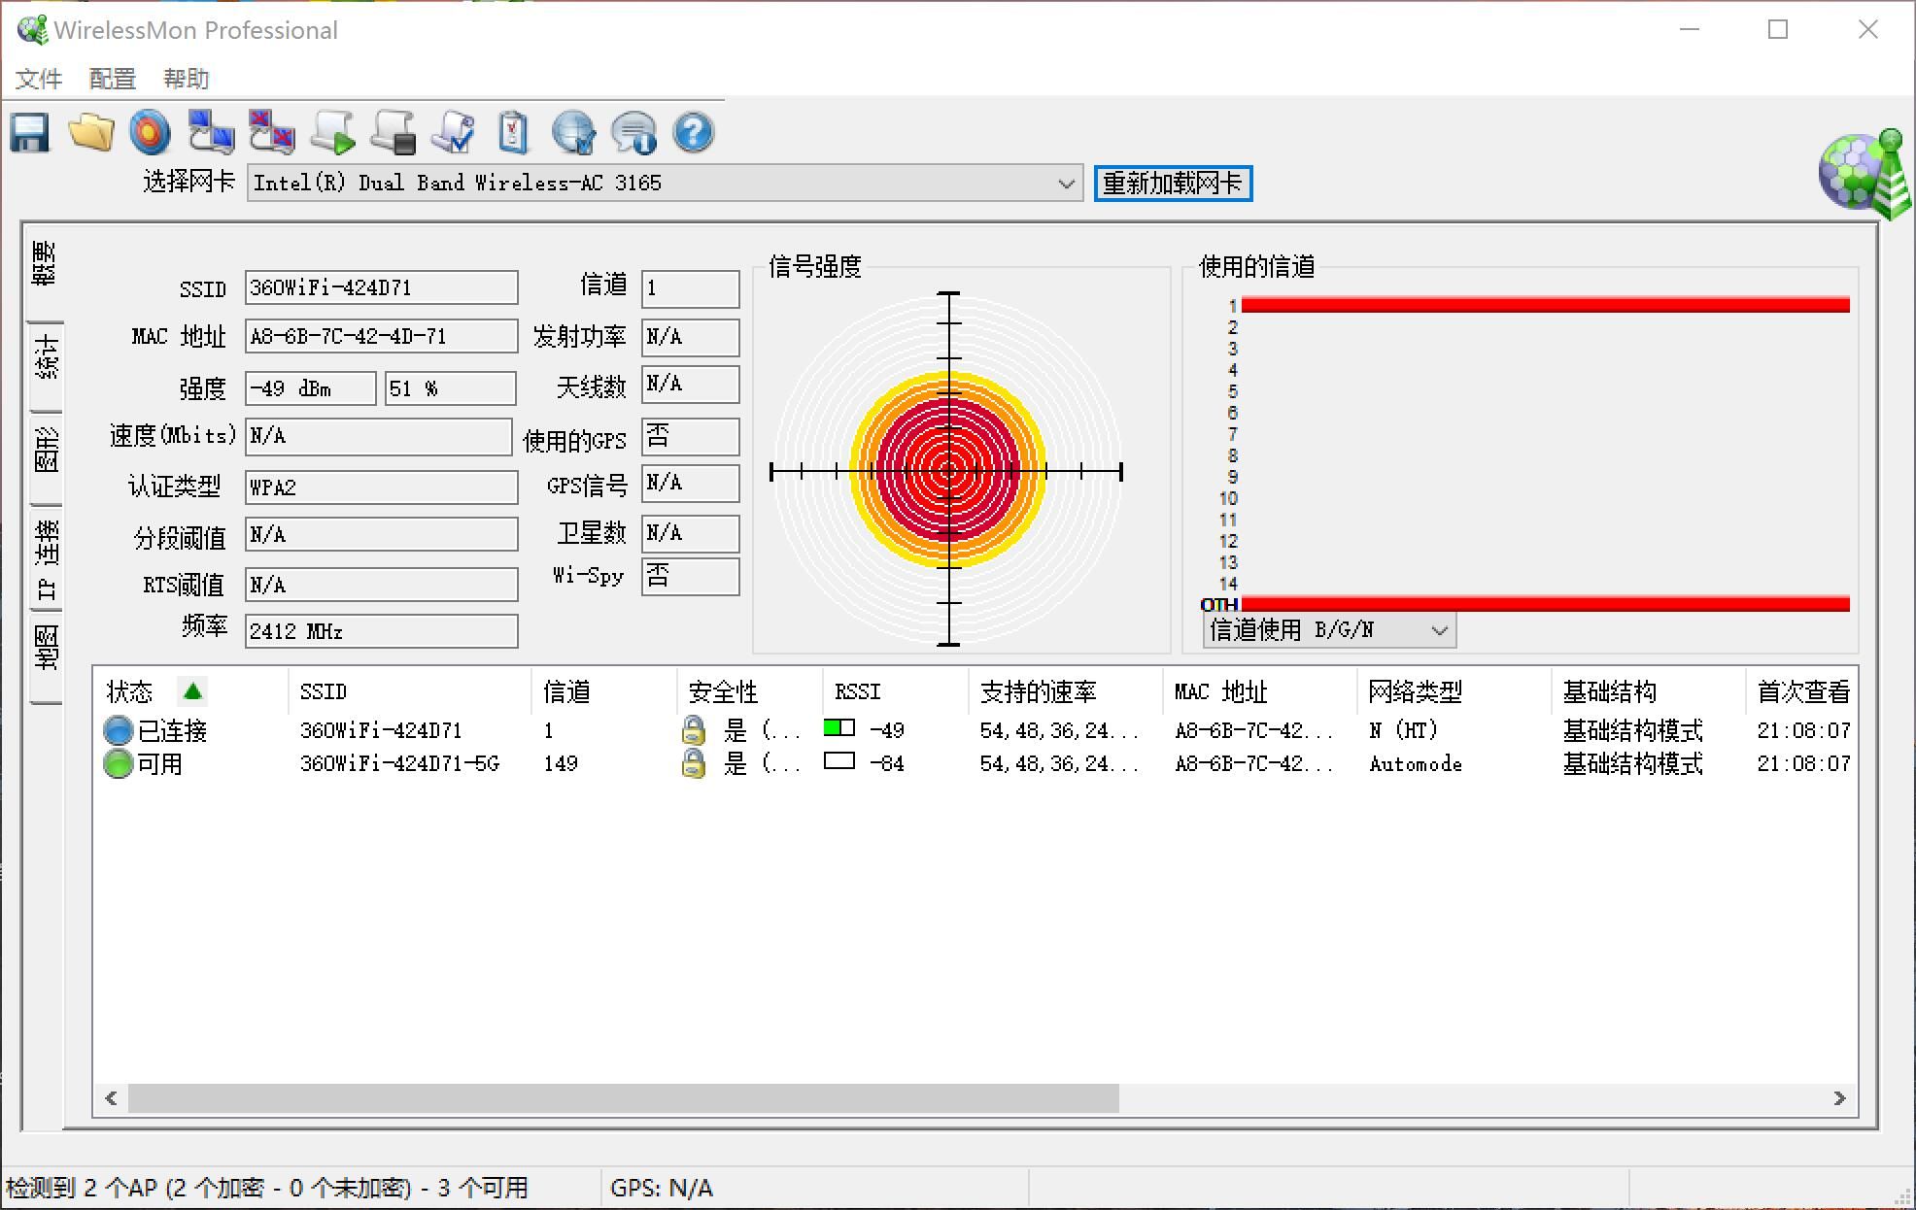Click the channel 149 cell
The height and width of the screenshot is (1210, 1916).
click(x=561, y=763)
